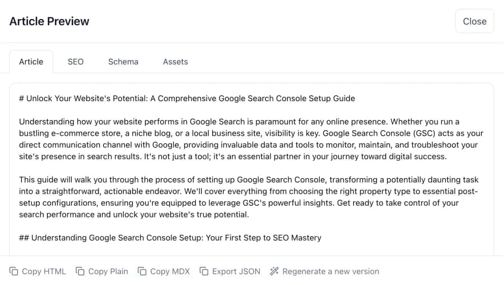Click the copy icon beside Copy Plain
The width and height of the screenshot is (504, 285).
coord(80,271)
